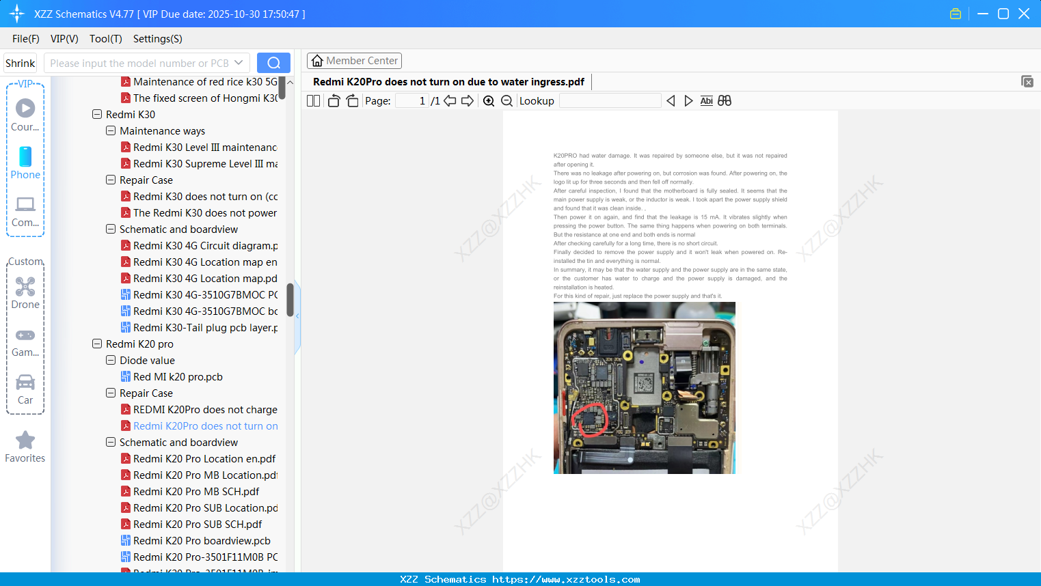Viewport: 1041px width, 586px height.
Task: Click the Member Center home icon
Action: coord(317,61)
